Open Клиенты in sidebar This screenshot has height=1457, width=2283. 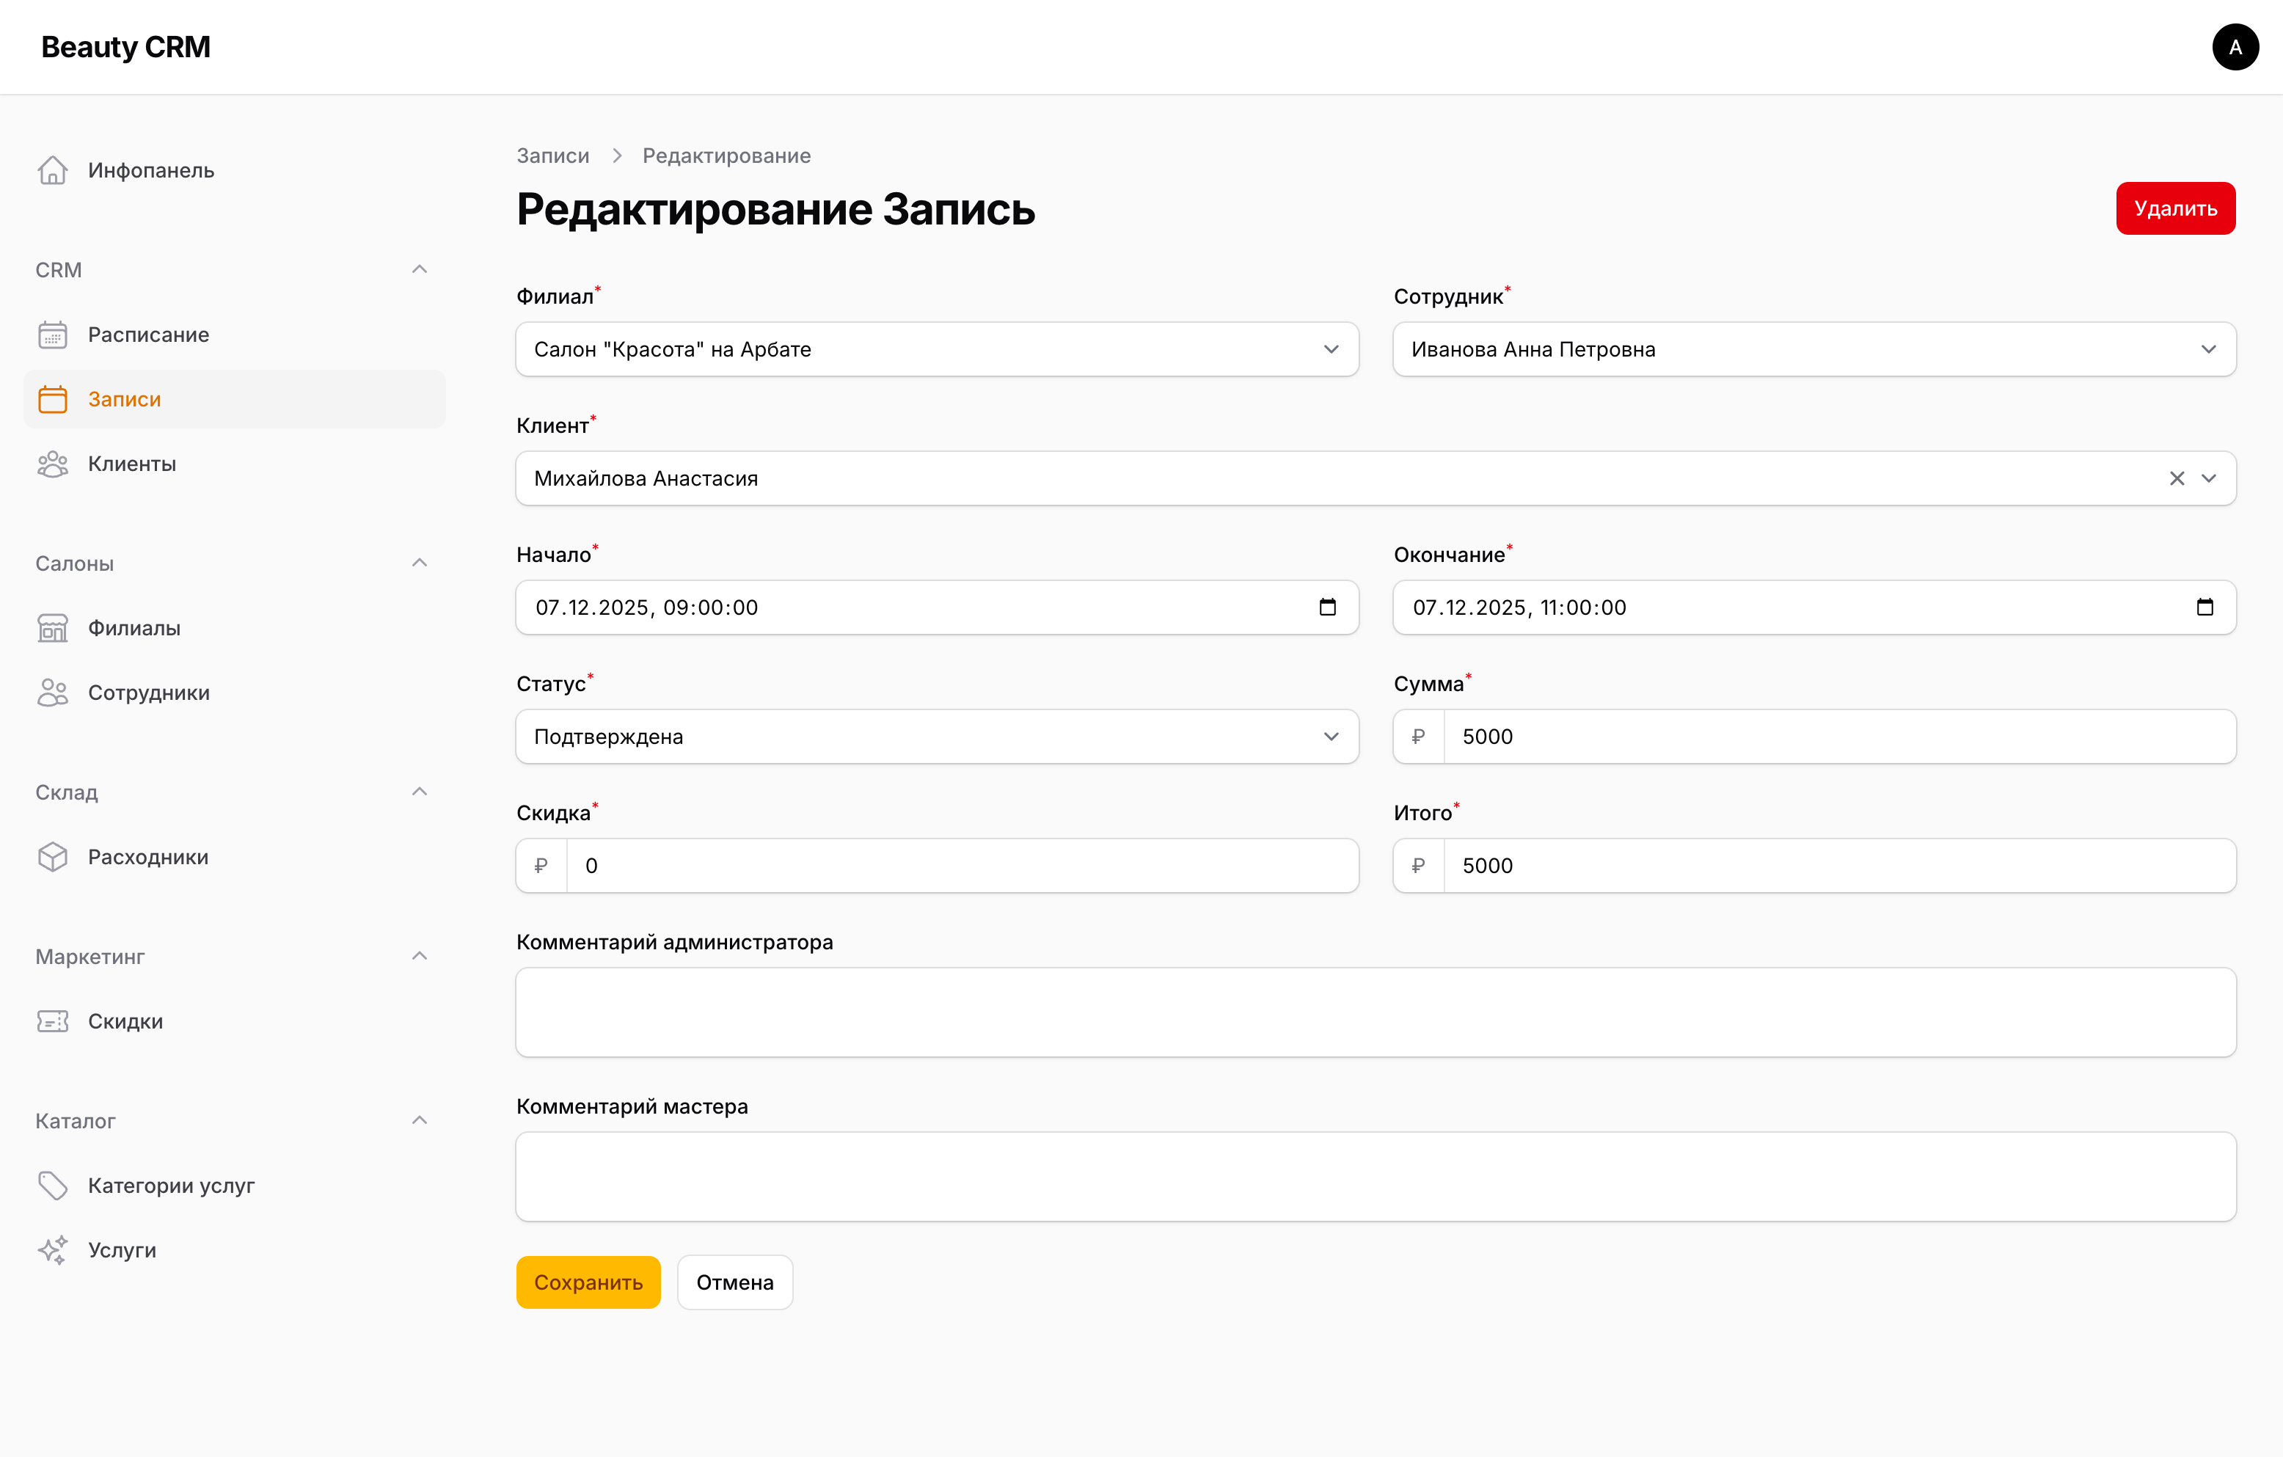point(234,464)
